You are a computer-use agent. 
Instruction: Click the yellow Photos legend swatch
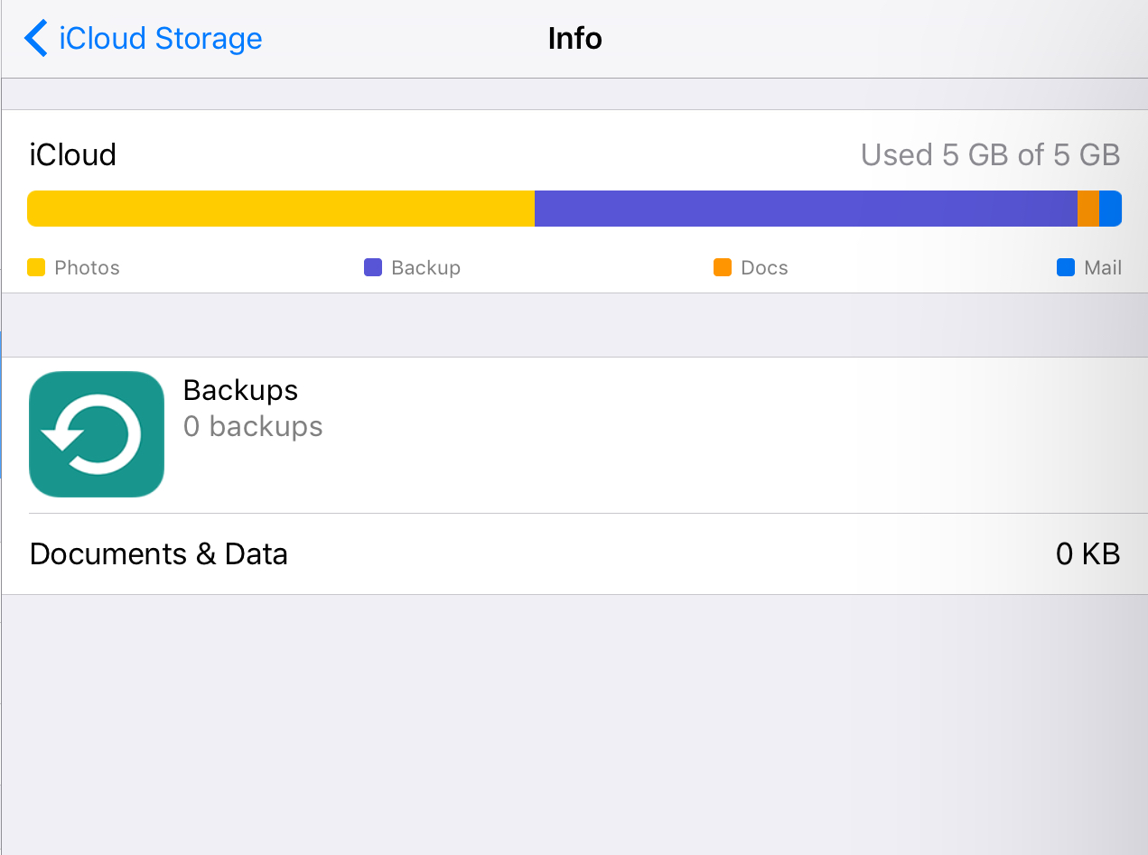[36, 267]
